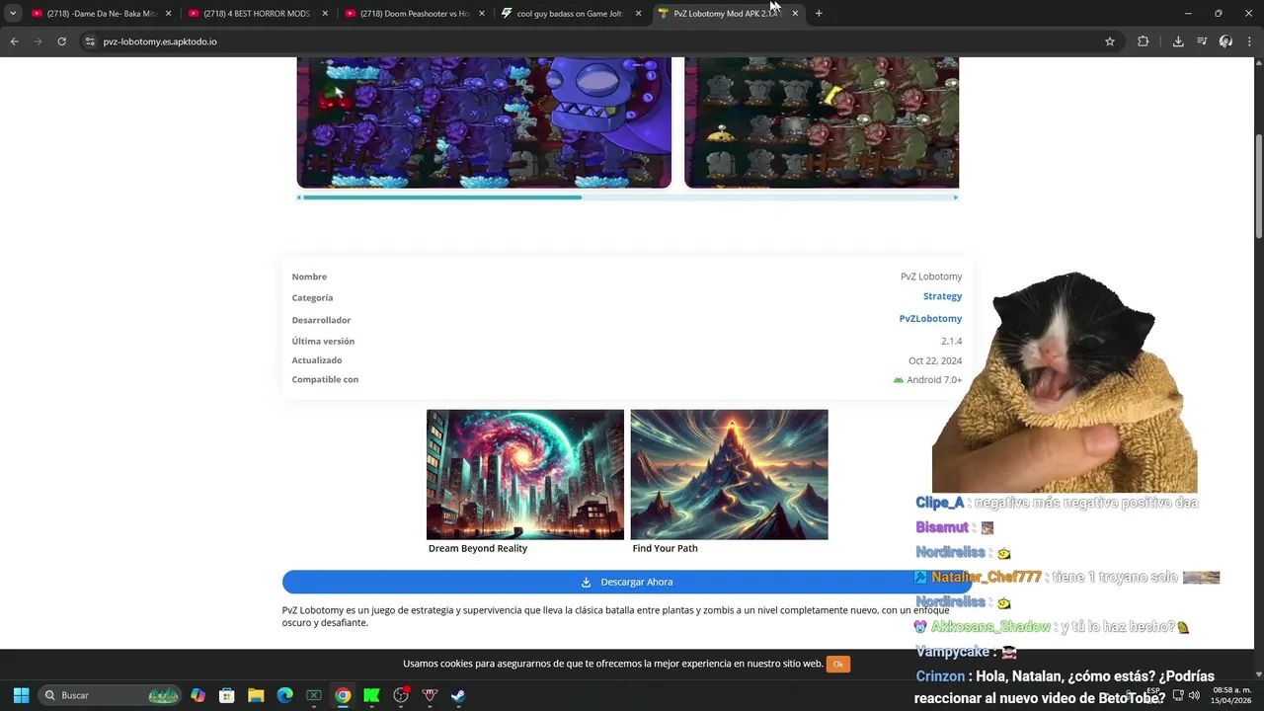Close the PvZ Lobotomy Mod APK tab
This screenshot has width=1264, height=711.
click(795, 14)
